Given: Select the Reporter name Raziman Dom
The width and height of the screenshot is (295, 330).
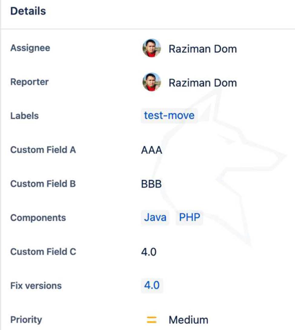Looking at the screenshot, I should [x=203, y=83].
